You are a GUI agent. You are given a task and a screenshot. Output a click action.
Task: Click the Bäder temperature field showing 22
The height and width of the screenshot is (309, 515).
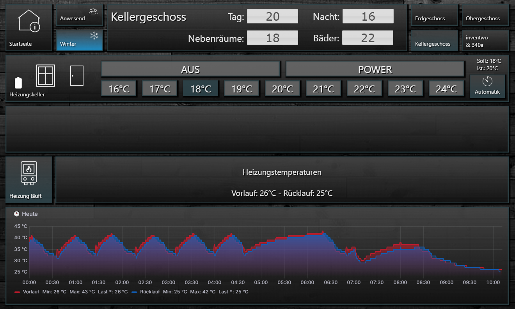click(x=368, y=38)
